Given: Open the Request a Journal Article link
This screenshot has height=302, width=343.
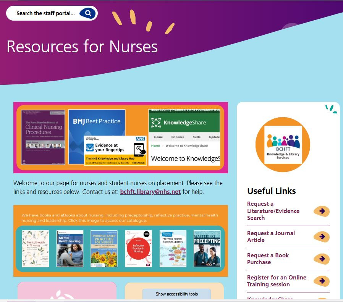Looking at the screenshot, I should click(x=271, y=237).
